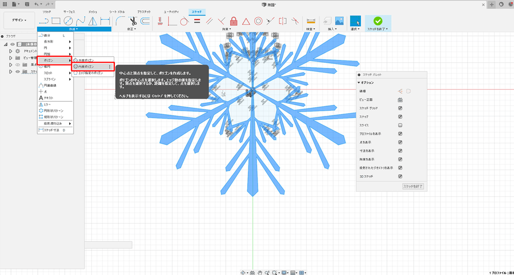Apply the red triangle Midpoint constraint
The width and height of the screenshot is (514, 275).
point(246,22)
